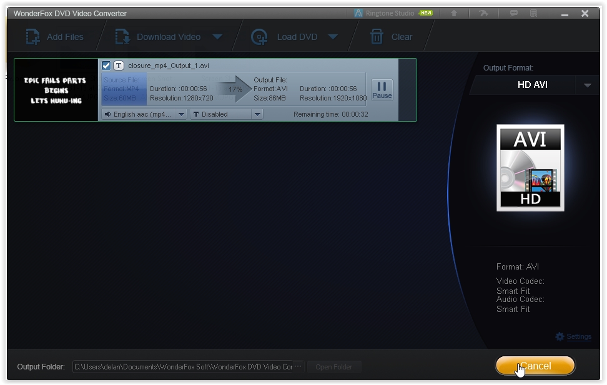Click the Load DVD label

(297, 37)
